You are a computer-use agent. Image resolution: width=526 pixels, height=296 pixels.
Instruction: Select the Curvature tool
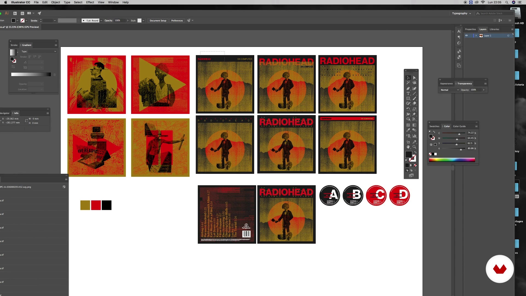414,89
